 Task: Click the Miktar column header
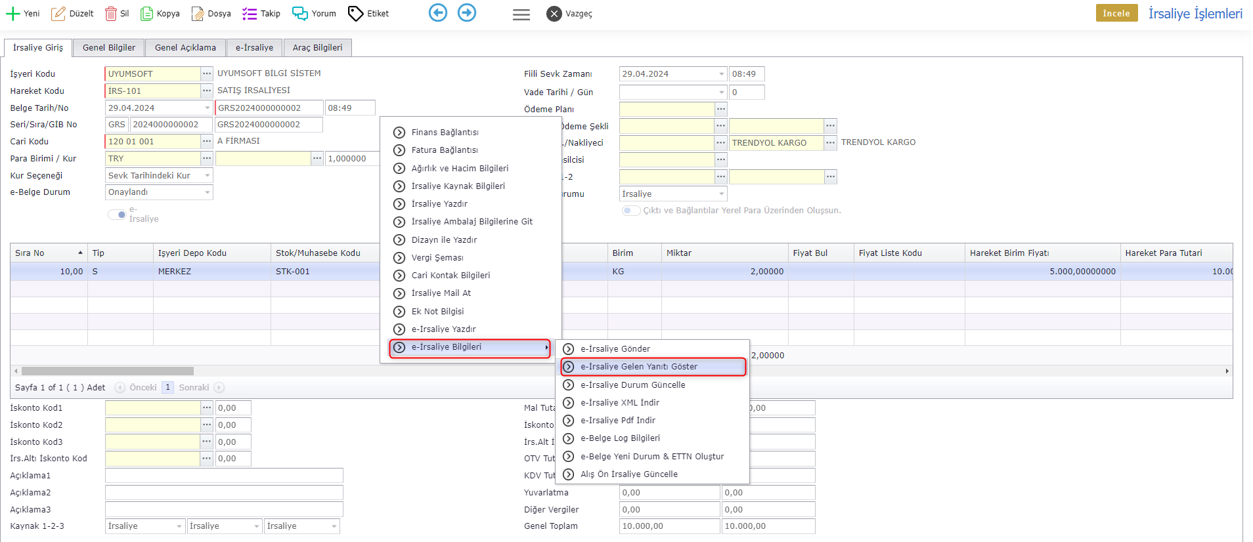tap(724, 253)
